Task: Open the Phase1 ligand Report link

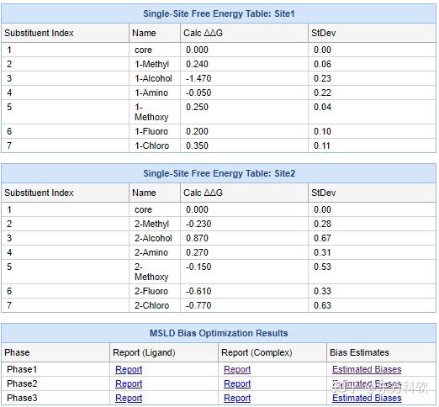Action: click(x=129, y=369)
